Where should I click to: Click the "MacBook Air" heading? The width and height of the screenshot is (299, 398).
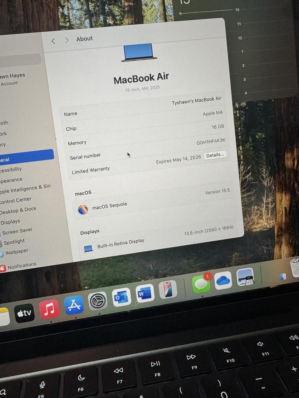coord(141,78)
